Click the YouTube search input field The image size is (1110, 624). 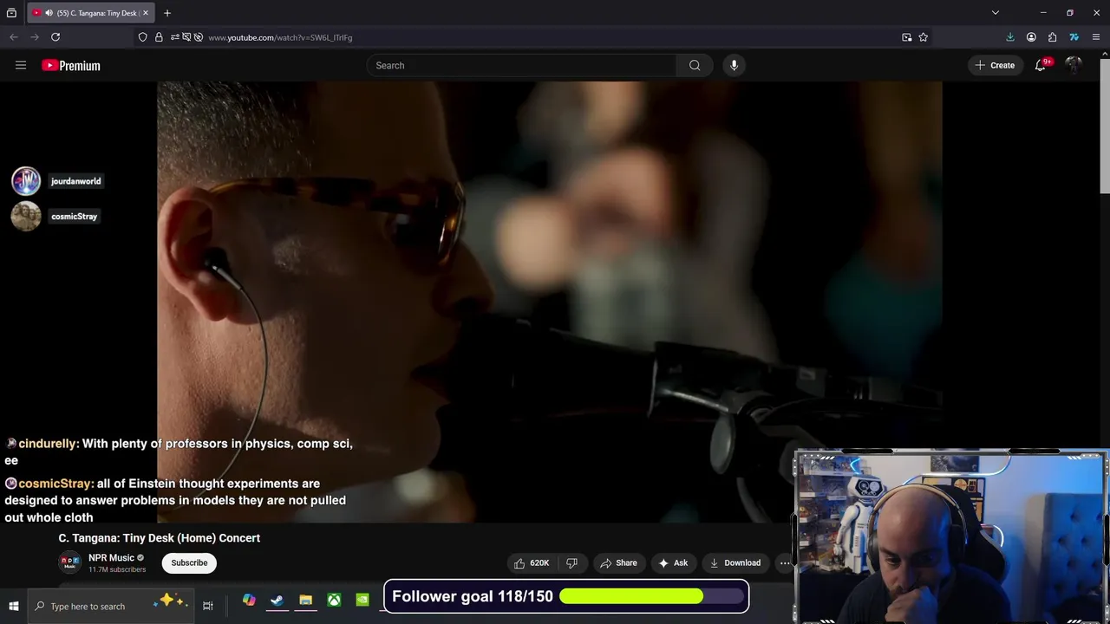point(521,65)
